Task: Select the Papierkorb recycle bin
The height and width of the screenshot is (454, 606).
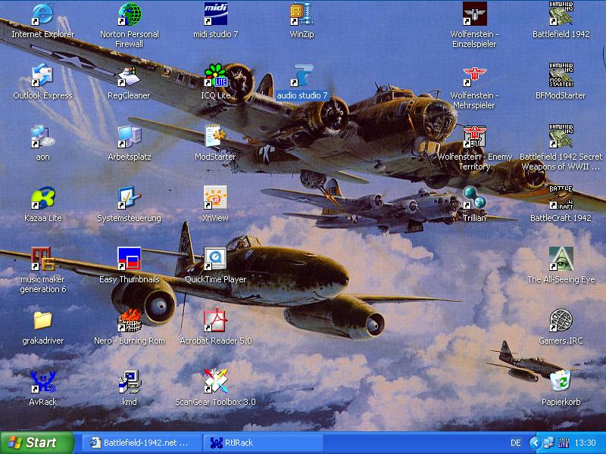Action: click(x=561, y=382)
